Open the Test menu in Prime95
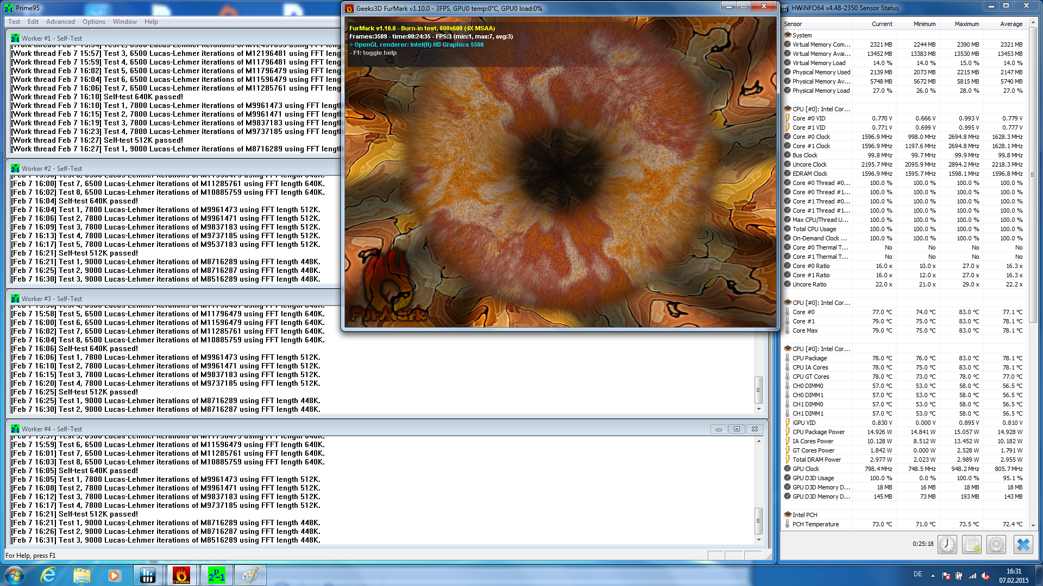 point(14,22)
